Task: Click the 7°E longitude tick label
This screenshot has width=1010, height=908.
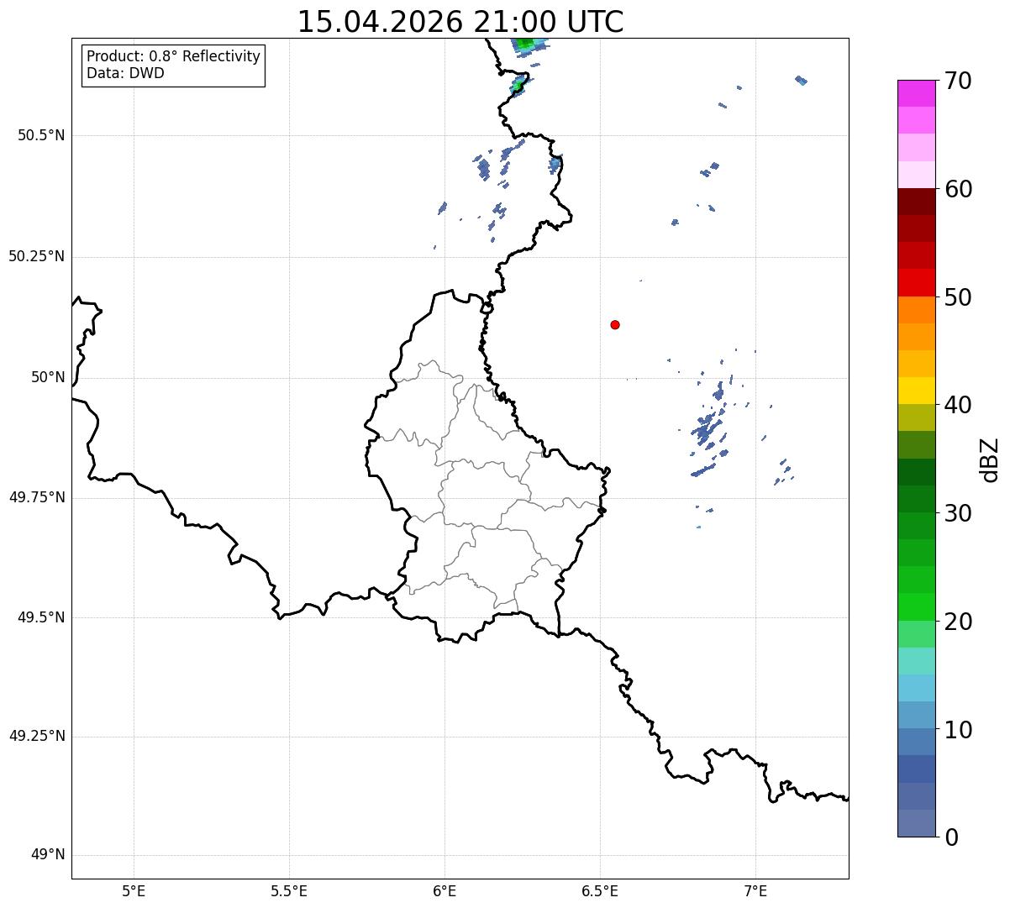Action: pyautogui.click(x=755, y=890)
